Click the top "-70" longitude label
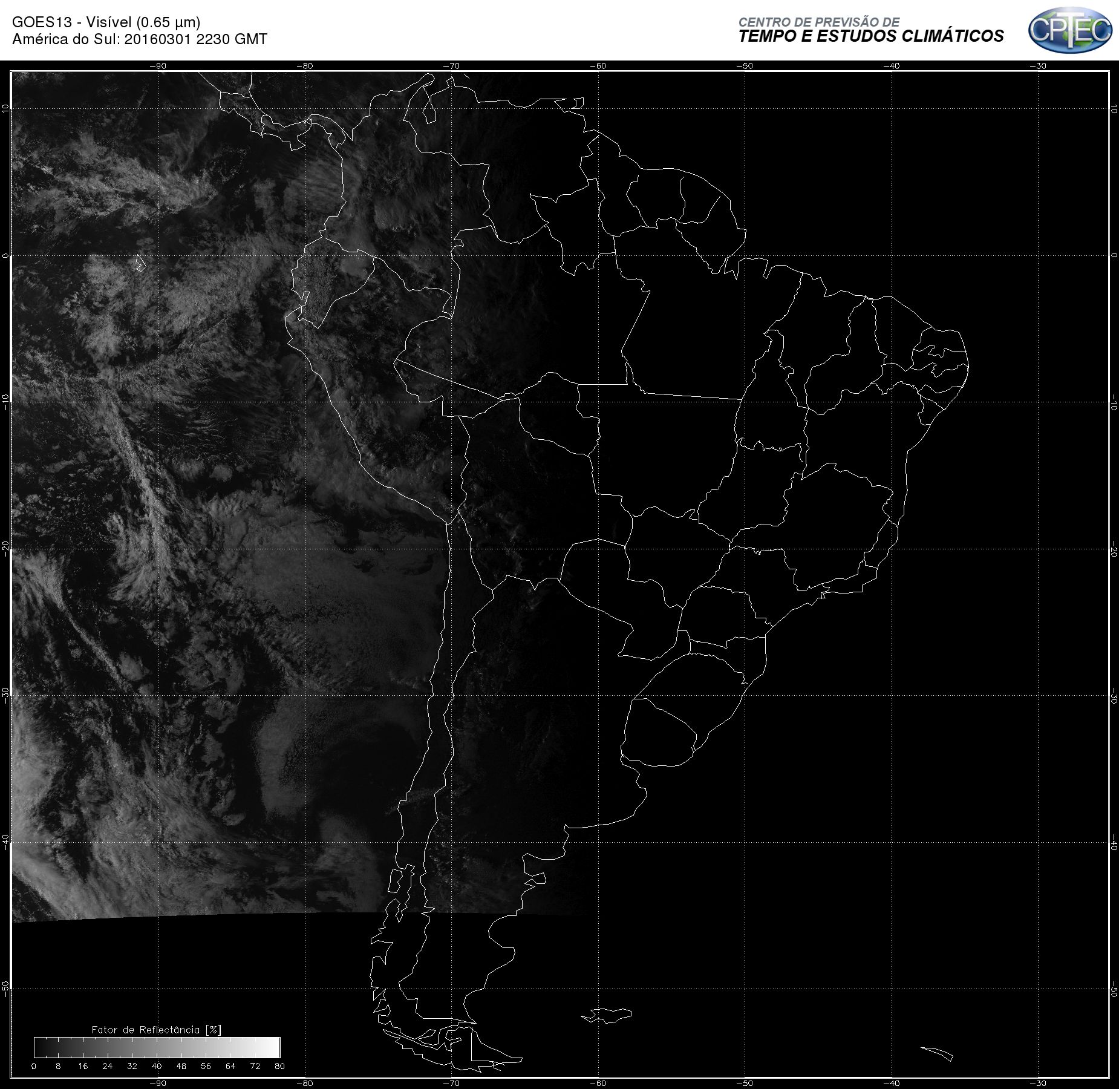Viewport: 1119px width, 1089px height. (x=451, y=66)
